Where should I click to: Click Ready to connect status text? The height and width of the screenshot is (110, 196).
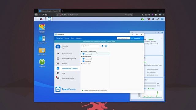(x=96, y=90)
